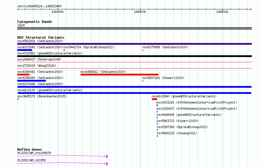Viewport: 260px width, 167px height.
Task: Click the DGV Structural Variants heading
Action: pyautogui.click(x=41, y=37)
